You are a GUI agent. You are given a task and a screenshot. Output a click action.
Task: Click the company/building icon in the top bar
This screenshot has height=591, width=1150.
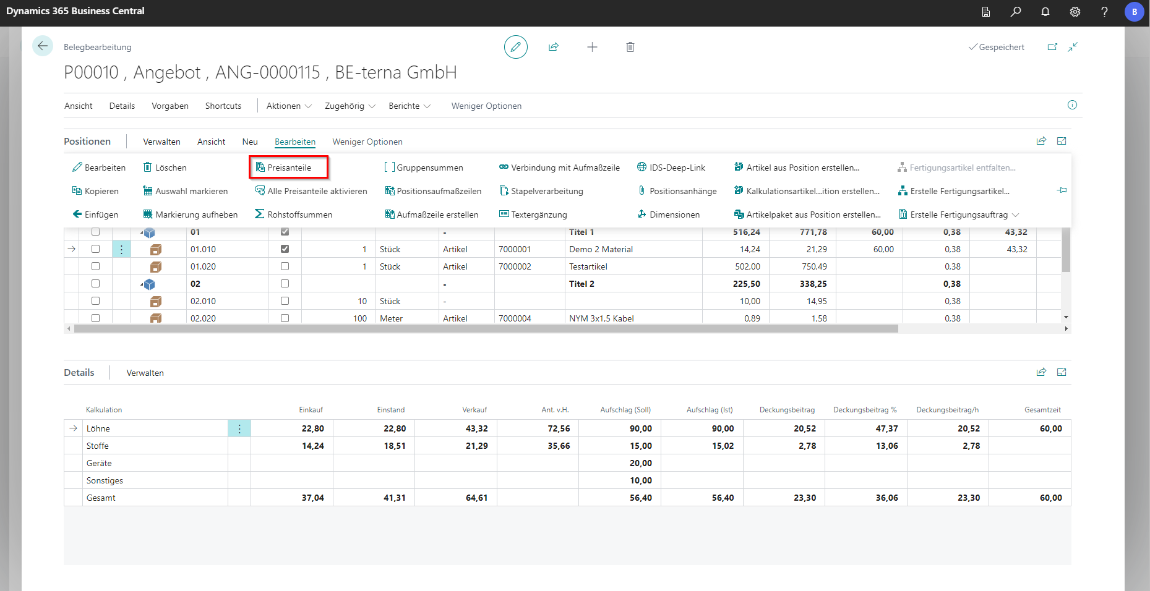pos(986,12)
